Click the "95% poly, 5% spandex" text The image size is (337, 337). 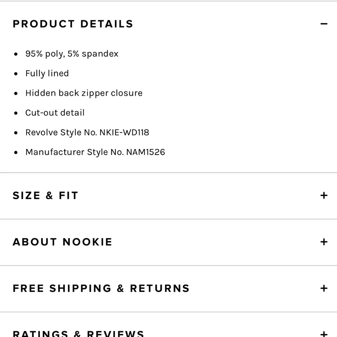[72, 54]
